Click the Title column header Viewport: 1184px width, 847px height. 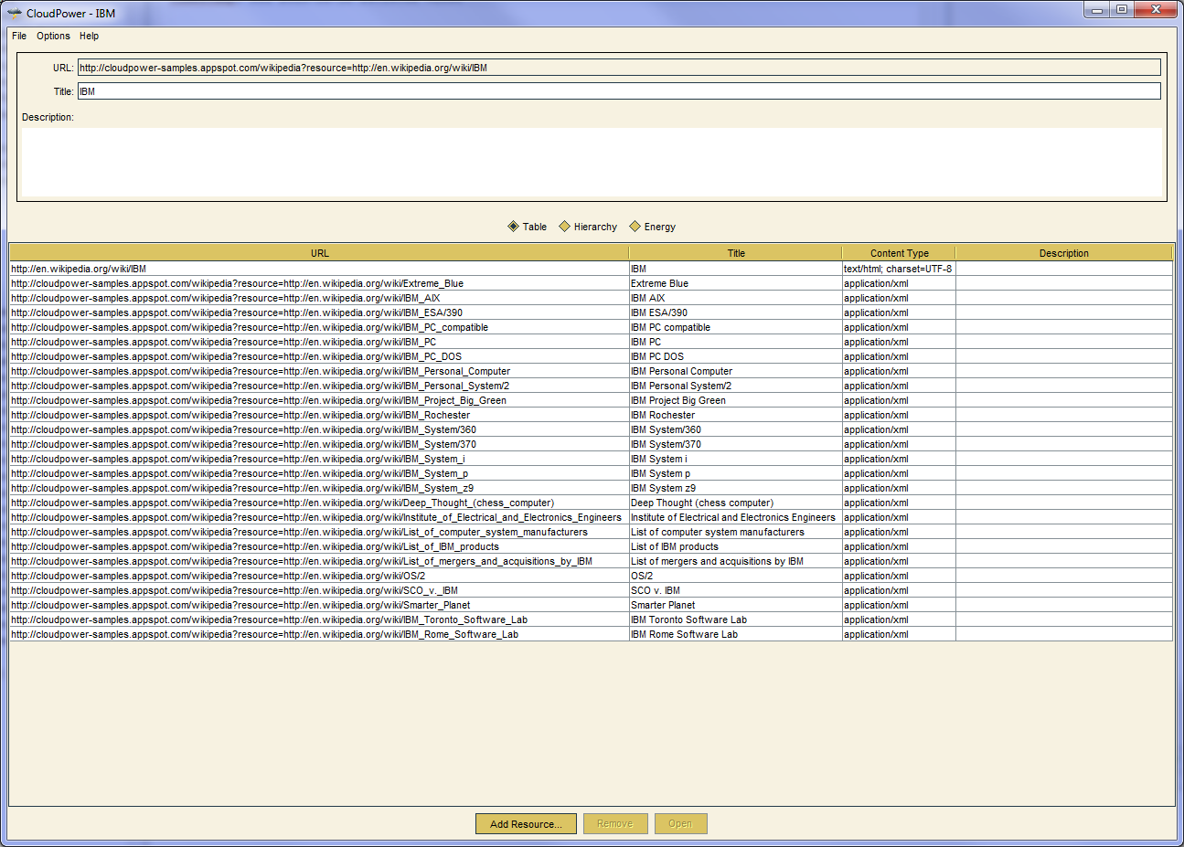point(736,253)
